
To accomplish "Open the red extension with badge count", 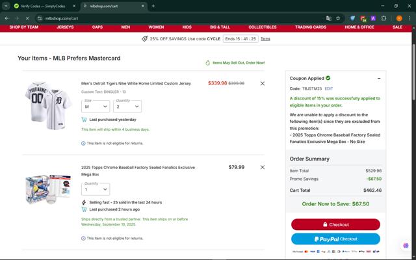I will tap(363, 18).
